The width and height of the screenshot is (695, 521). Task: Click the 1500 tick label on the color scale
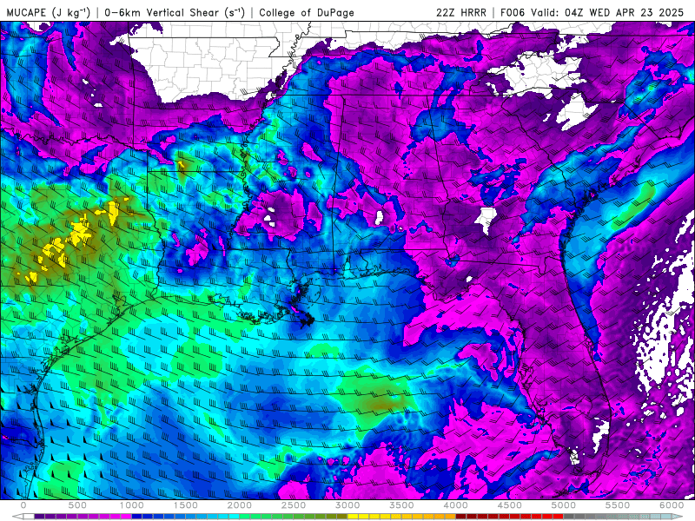185,505
